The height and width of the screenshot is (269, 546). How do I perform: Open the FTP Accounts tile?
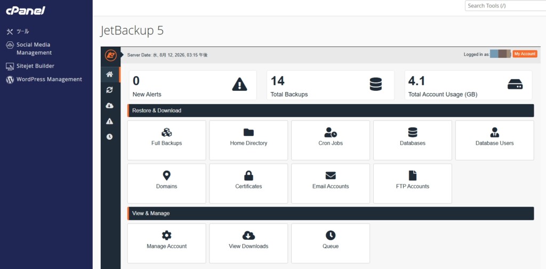pos(413,183)
